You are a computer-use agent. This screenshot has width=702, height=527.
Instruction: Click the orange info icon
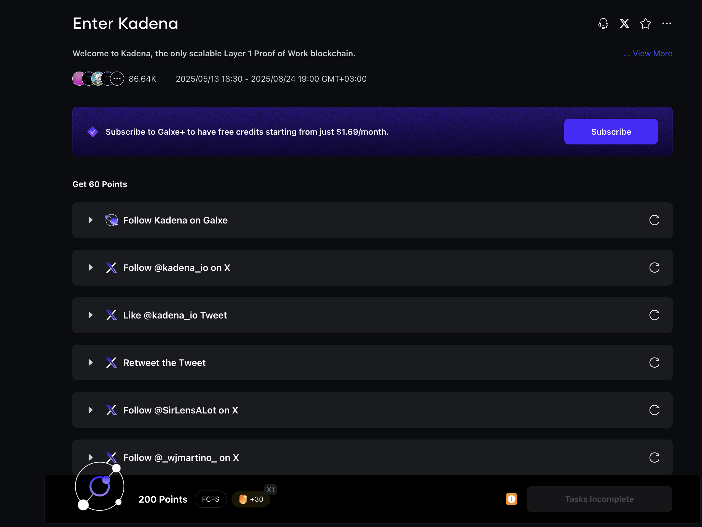(511, 499)
